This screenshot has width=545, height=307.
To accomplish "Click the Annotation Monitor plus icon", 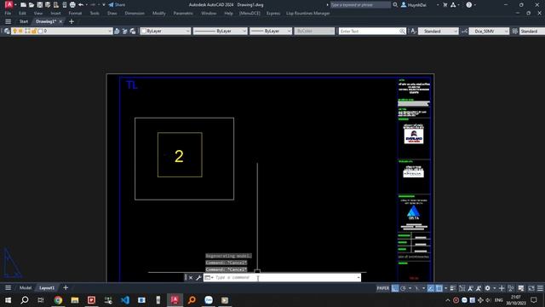I will [x=502, y=288].
